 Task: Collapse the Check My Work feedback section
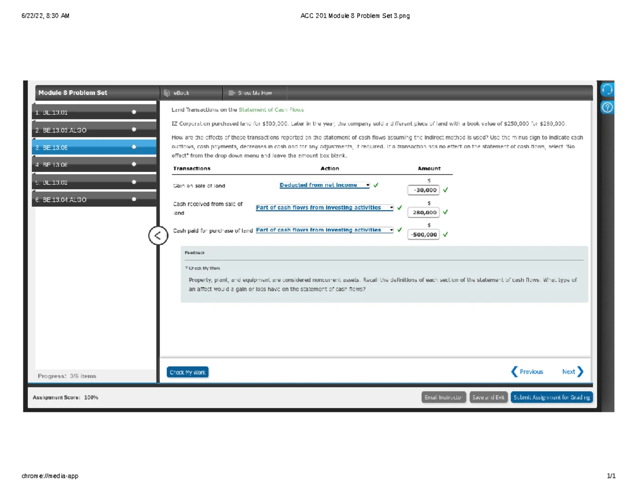tap(202, 268)
